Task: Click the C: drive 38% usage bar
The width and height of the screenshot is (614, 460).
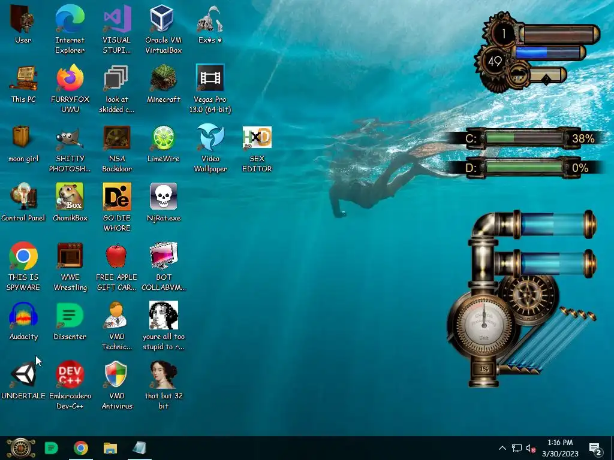Action: pyautogui.click(x=525, y=138)
